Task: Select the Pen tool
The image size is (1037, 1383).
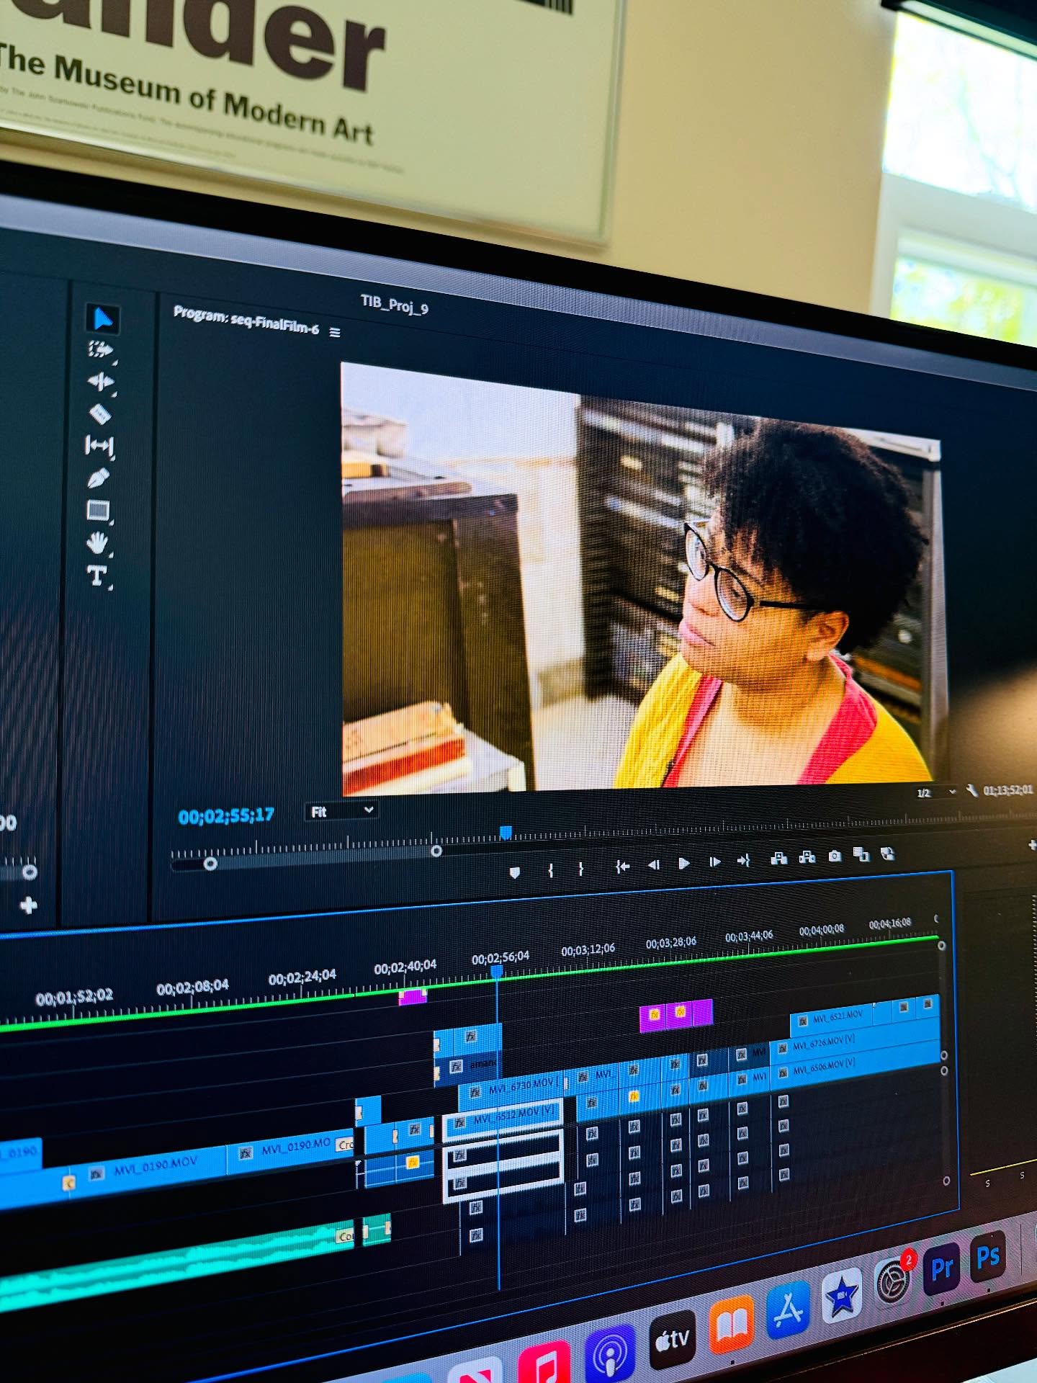Action: tap(99, 478)
